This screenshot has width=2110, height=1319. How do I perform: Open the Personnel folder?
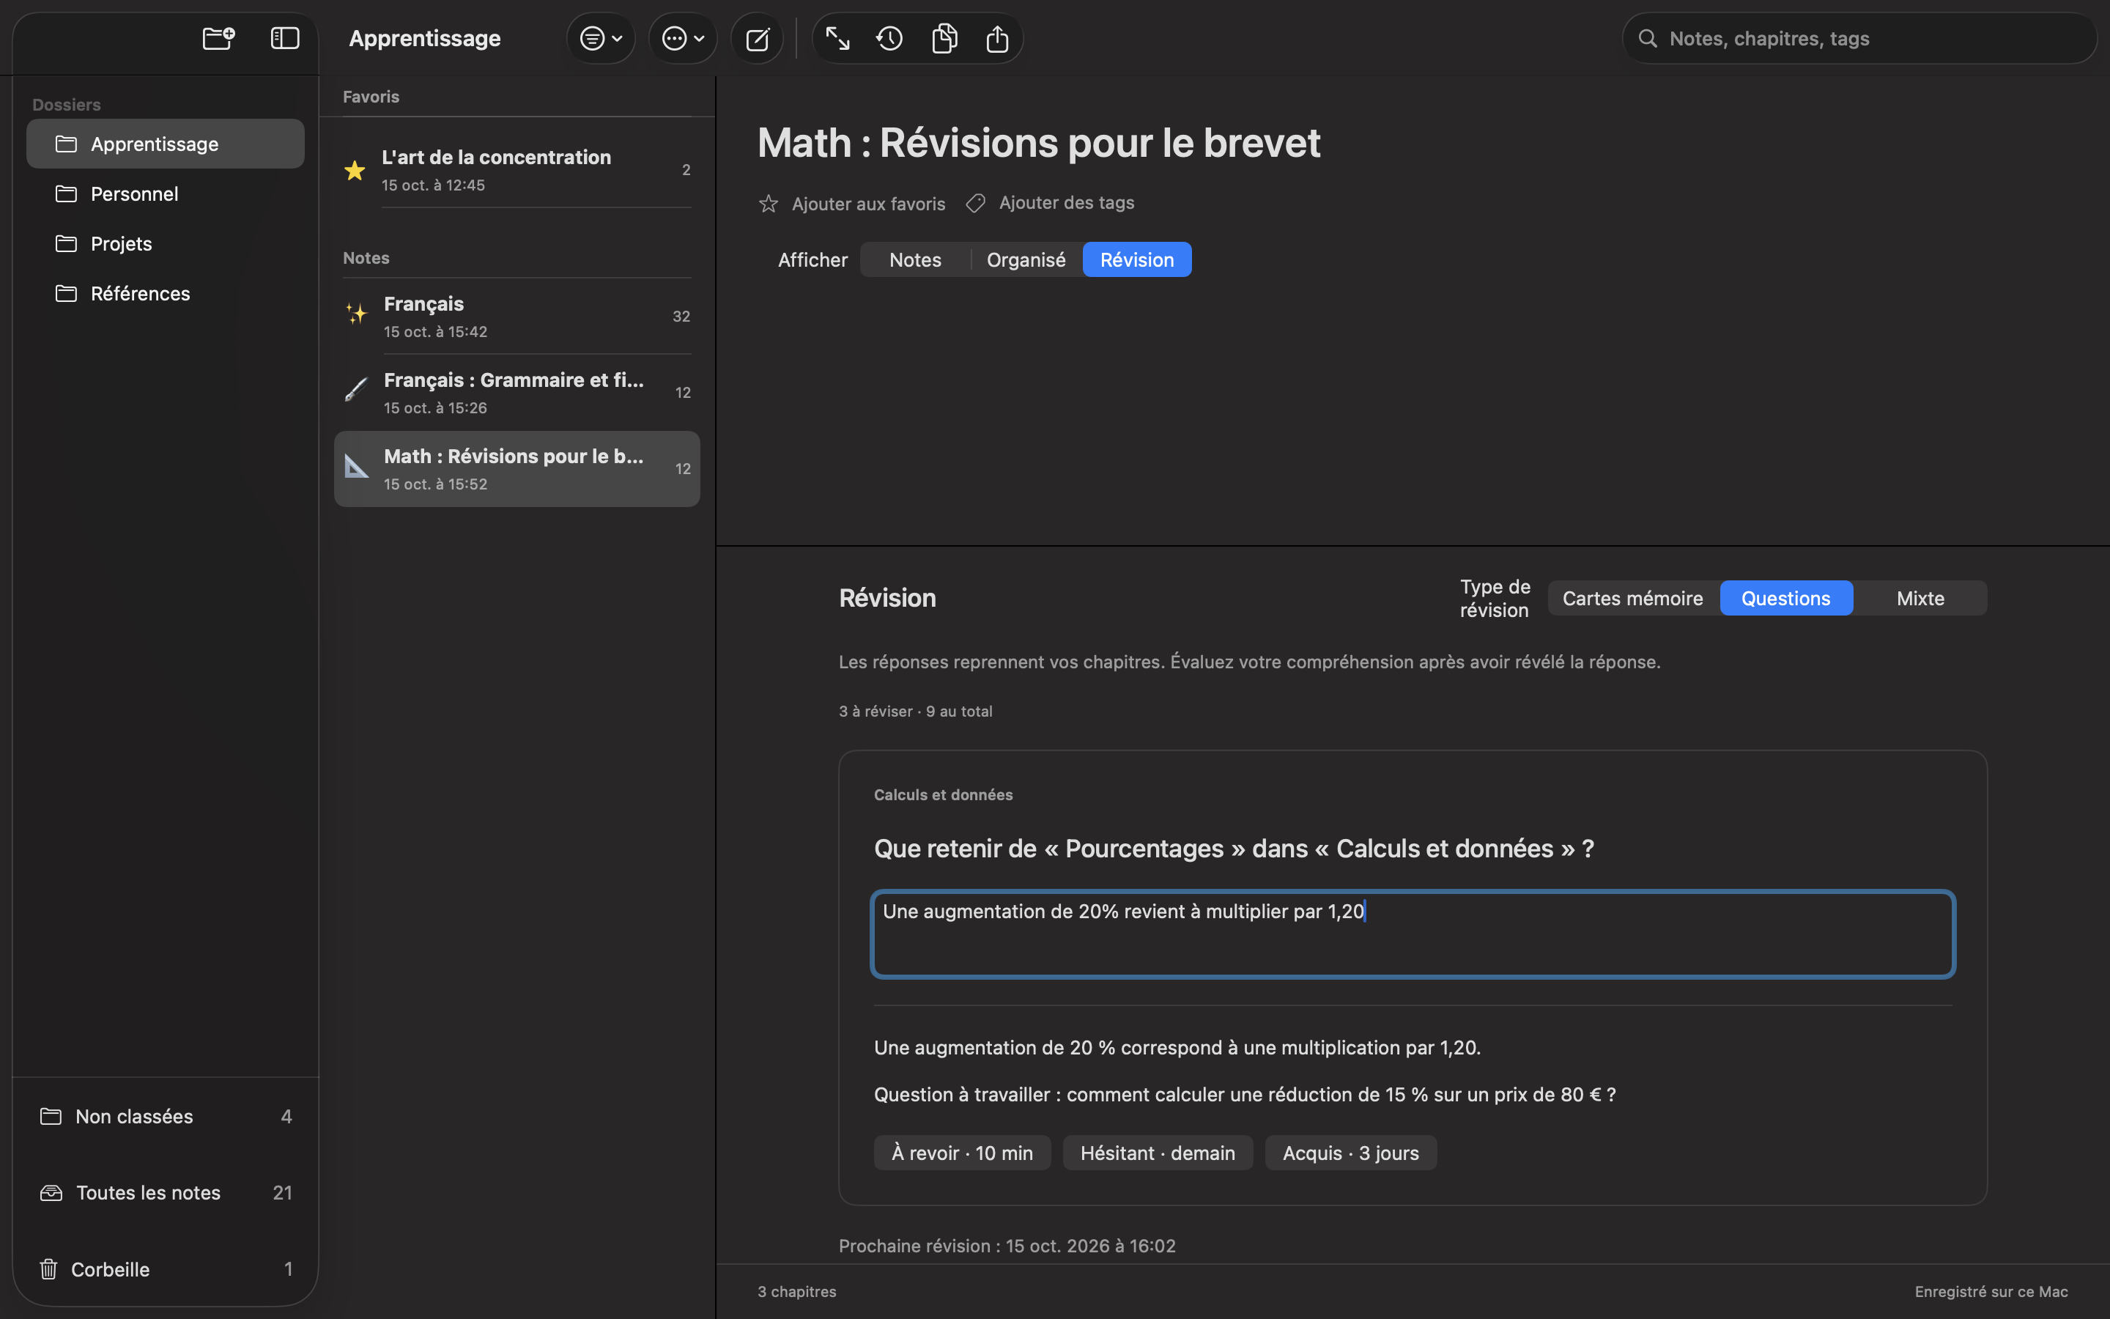(x=166, y=193)
